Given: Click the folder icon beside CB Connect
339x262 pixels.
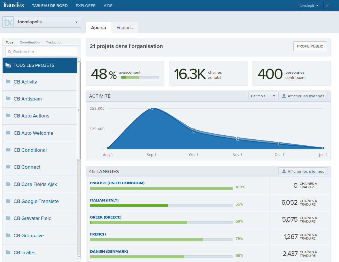Looking at the screenshot, I should (x=8, y=167).
